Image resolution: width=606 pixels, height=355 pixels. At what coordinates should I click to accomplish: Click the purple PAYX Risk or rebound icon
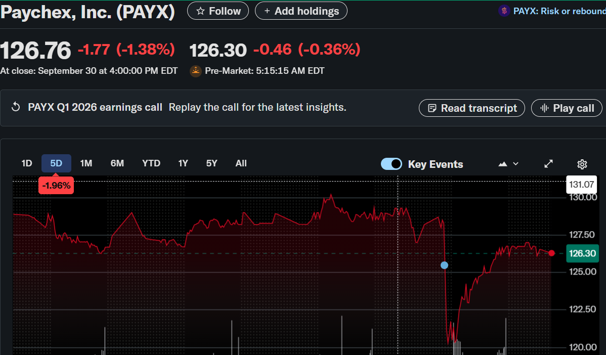click(503, 11)
